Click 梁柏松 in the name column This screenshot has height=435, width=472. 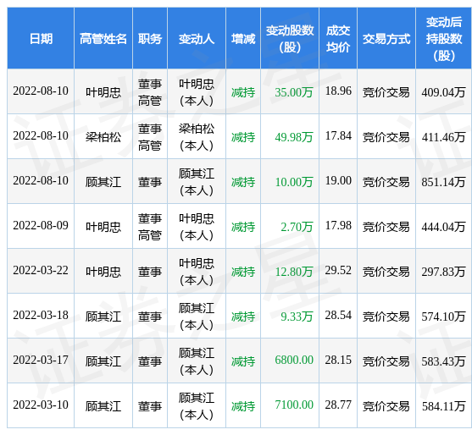pyautogui.click(x=103, y=137)
